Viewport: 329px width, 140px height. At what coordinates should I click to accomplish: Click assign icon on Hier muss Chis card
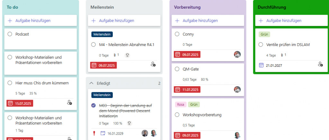(69, 103)
